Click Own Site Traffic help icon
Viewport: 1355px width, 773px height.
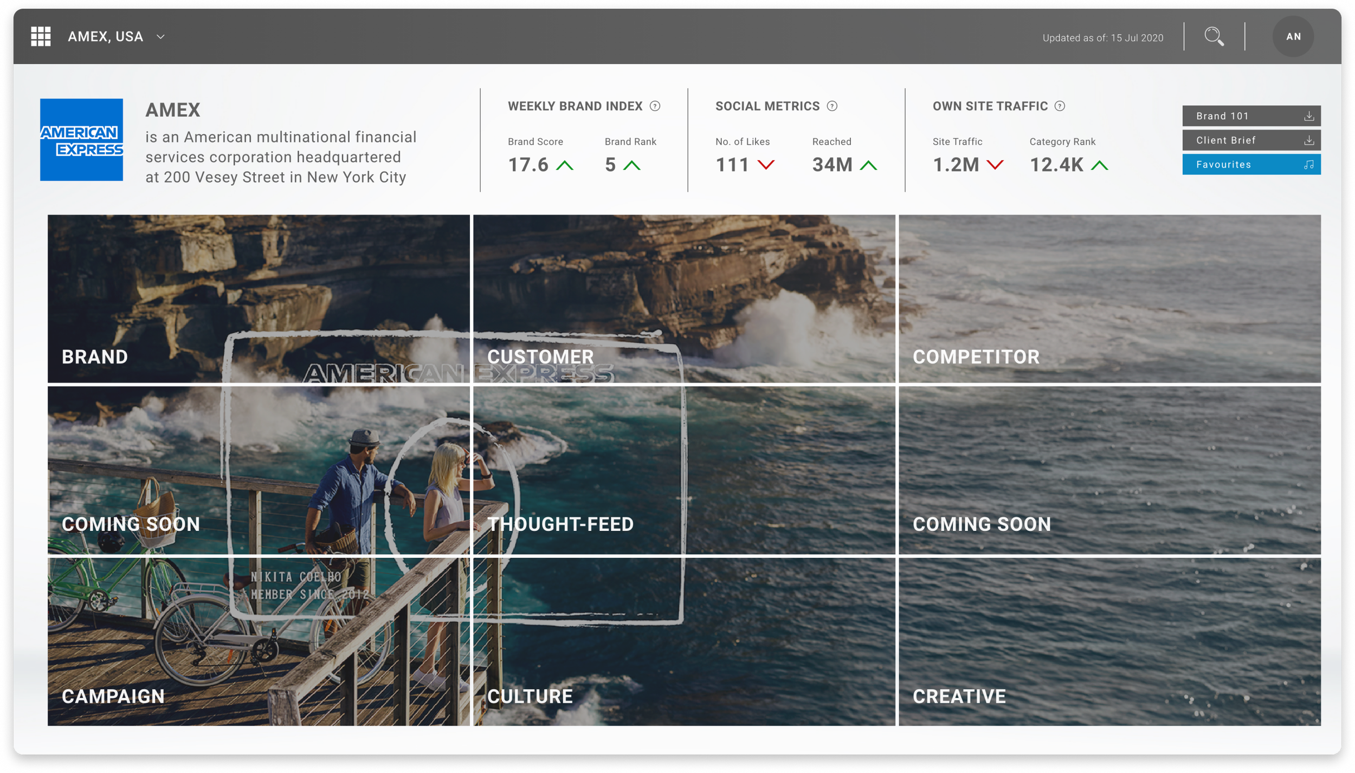coord(1060,106)
